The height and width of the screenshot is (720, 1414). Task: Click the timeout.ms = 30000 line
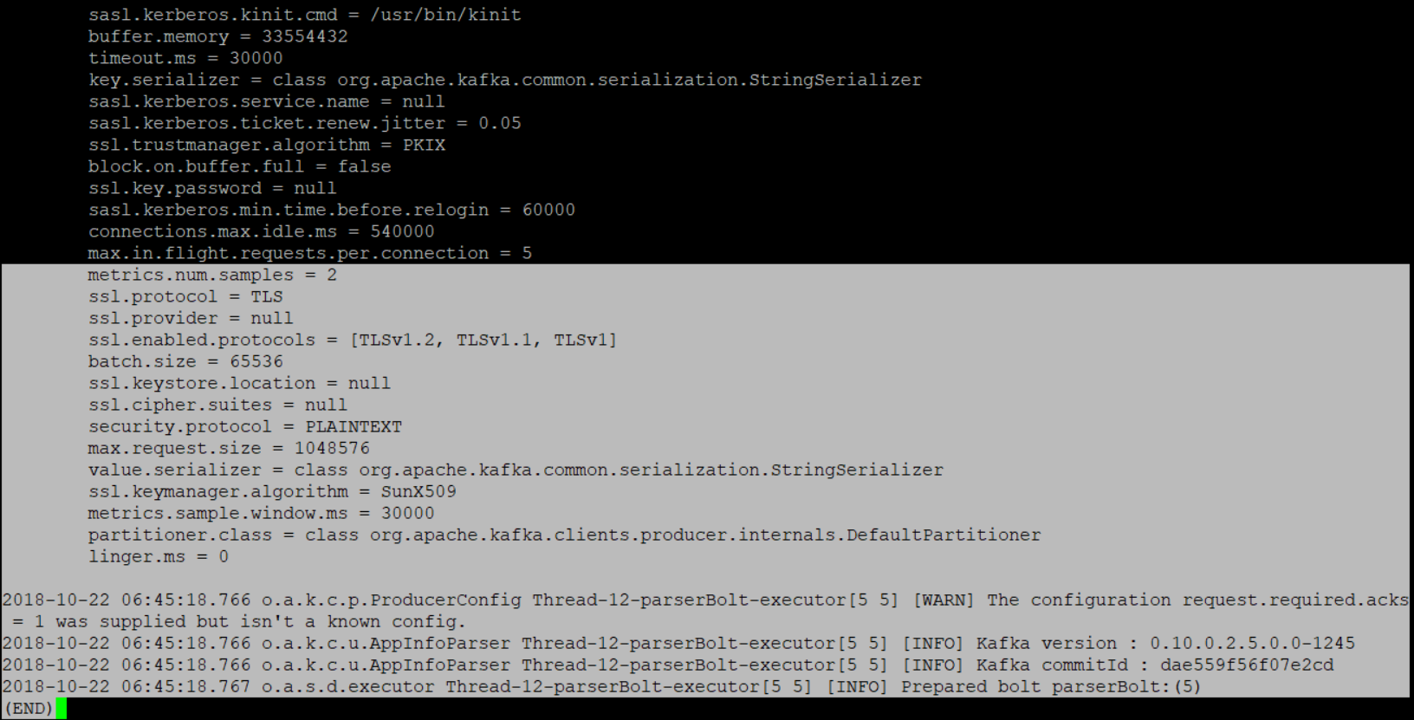click(185, 58)
